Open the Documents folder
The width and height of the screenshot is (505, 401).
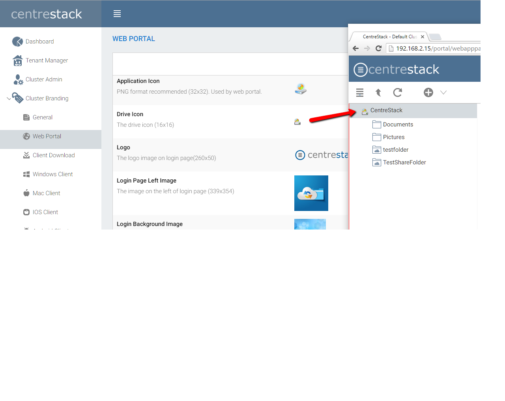(x=398, y=124)
